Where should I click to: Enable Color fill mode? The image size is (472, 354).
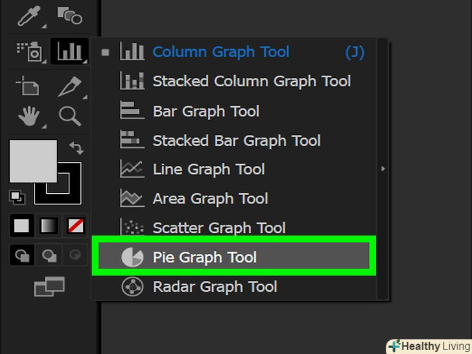click(x=22, y=226)
